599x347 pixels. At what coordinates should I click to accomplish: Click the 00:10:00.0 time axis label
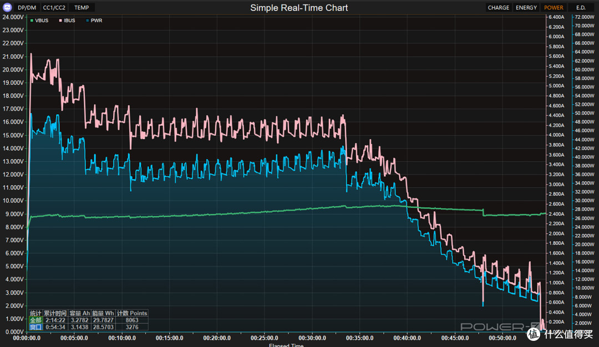122,338
